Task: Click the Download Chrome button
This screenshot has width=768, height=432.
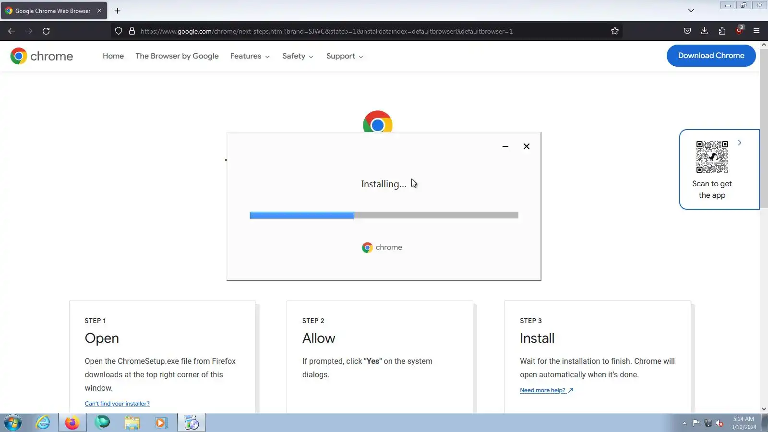Action: (711, 56)
